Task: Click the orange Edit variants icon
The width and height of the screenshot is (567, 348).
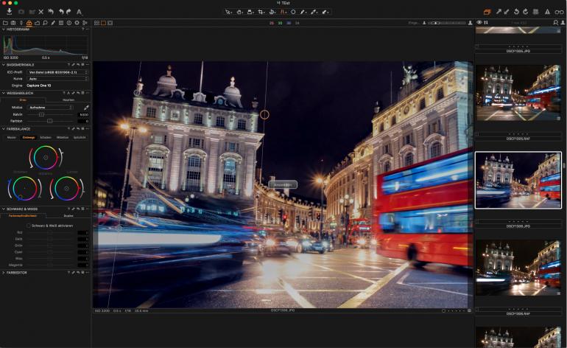Action: (487, 12)
